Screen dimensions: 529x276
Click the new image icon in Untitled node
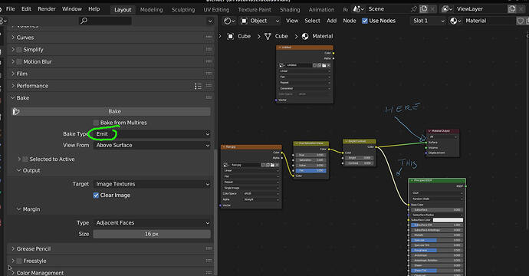[x=319, y=65]
